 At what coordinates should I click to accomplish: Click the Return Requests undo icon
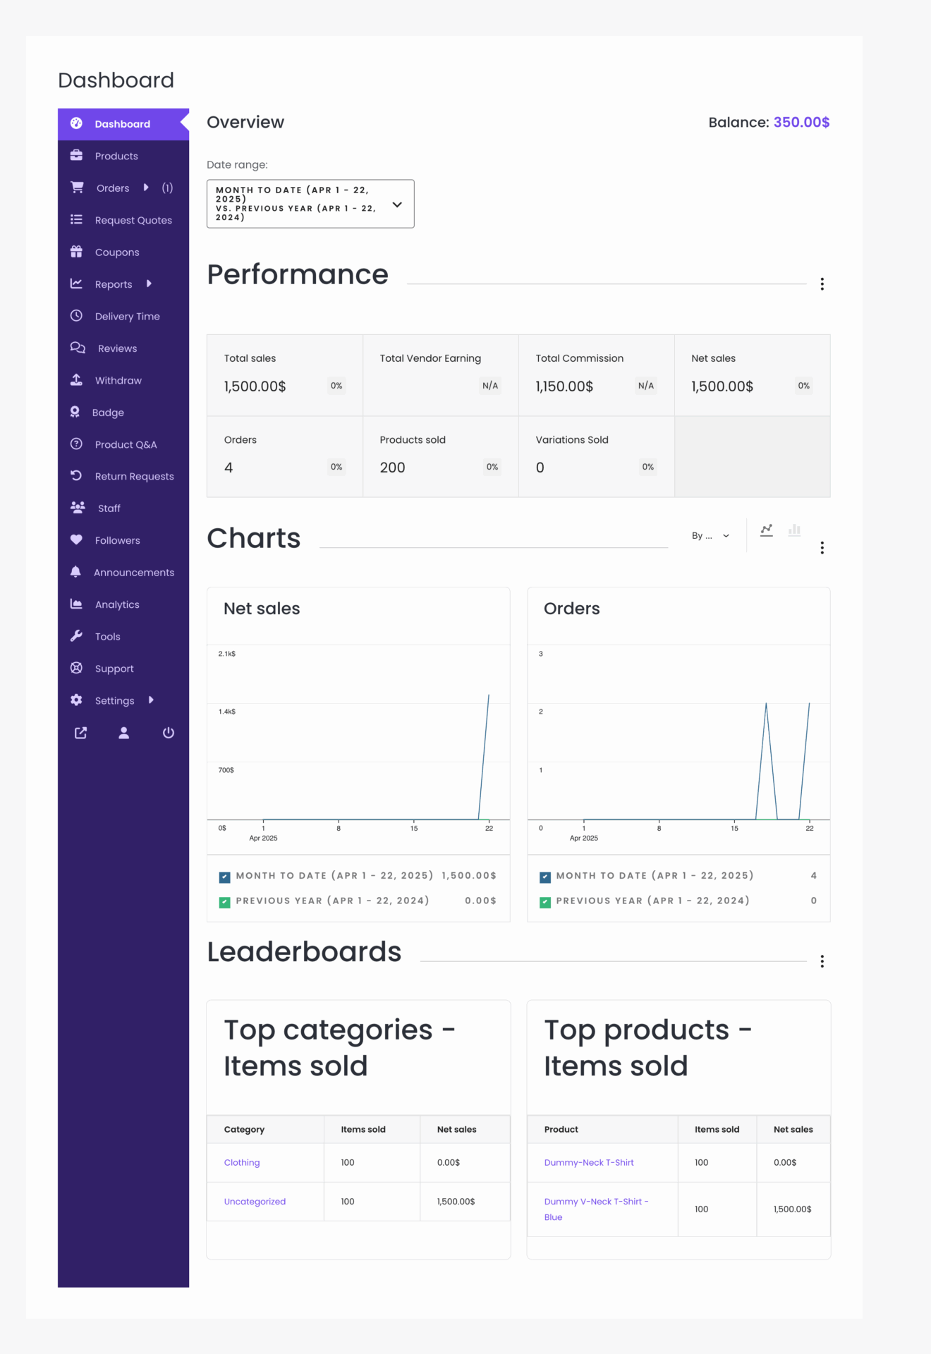click(76, 476)
